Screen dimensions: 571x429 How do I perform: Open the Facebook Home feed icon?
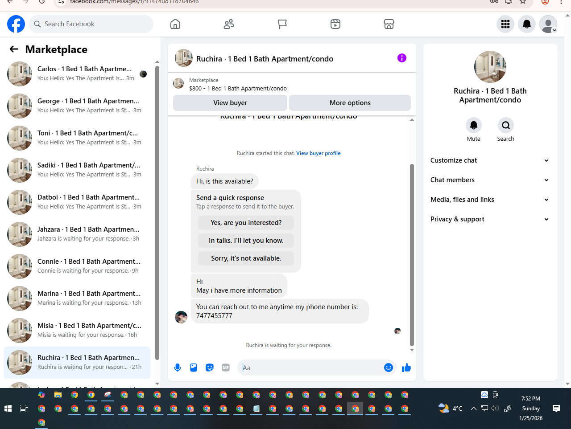[175, 24]
